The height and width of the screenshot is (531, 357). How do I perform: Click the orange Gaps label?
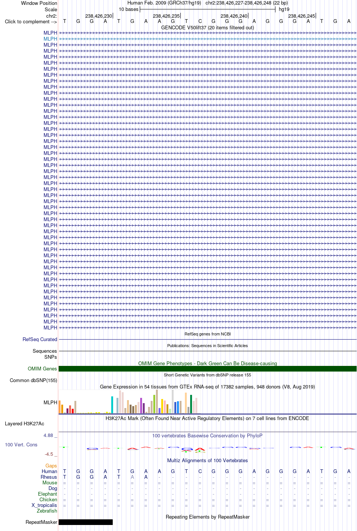[x=51, y=466]
